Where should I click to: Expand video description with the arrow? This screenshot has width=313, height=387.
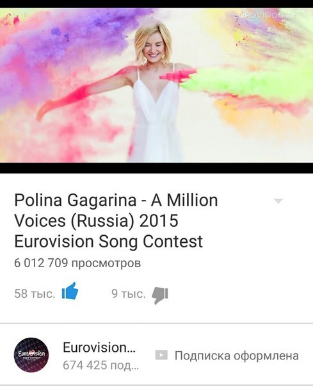coord(278,201)
